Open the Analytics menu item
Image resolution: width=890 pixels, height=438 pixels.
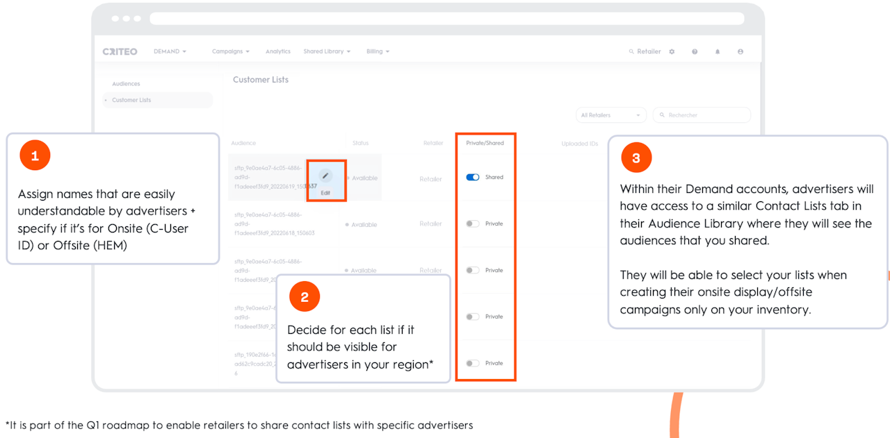[277, 51]
